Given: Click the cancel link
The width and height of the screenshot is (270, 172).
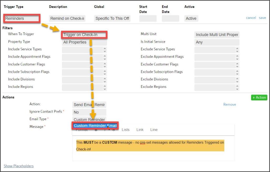Looking at the screenshot, I should coord(251,18).
